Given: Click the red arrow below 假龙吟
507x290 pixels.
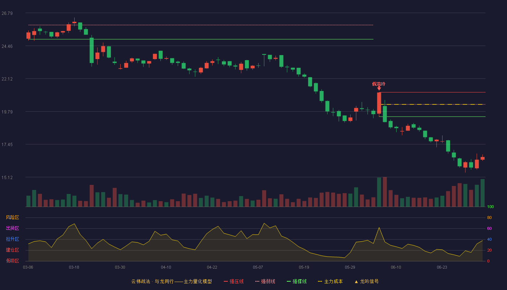Looking at the screenshot, I should [x=379, y=88].
